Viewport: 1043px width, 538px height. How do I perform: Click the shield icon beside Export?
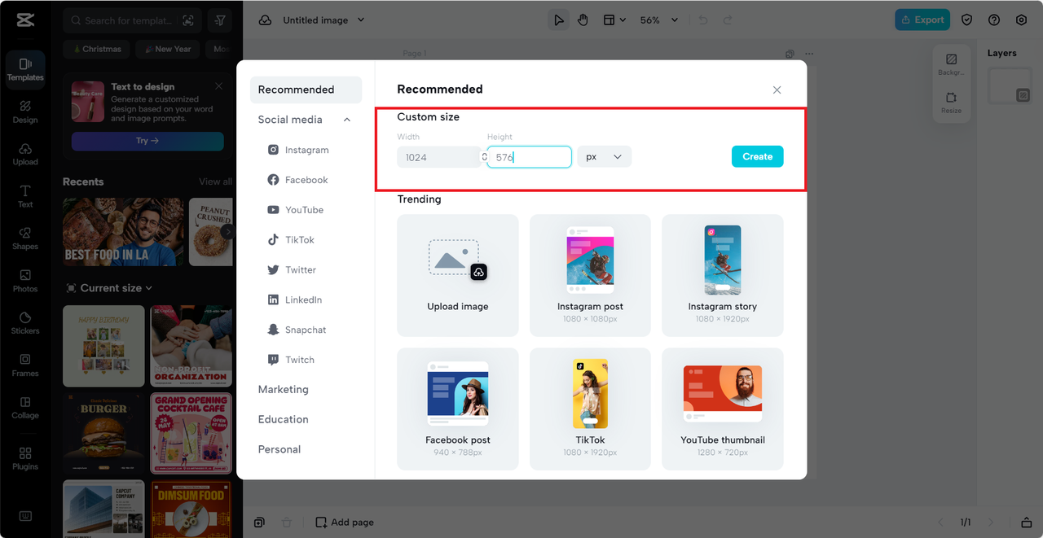pyautogui.click(x=967, y=20)
